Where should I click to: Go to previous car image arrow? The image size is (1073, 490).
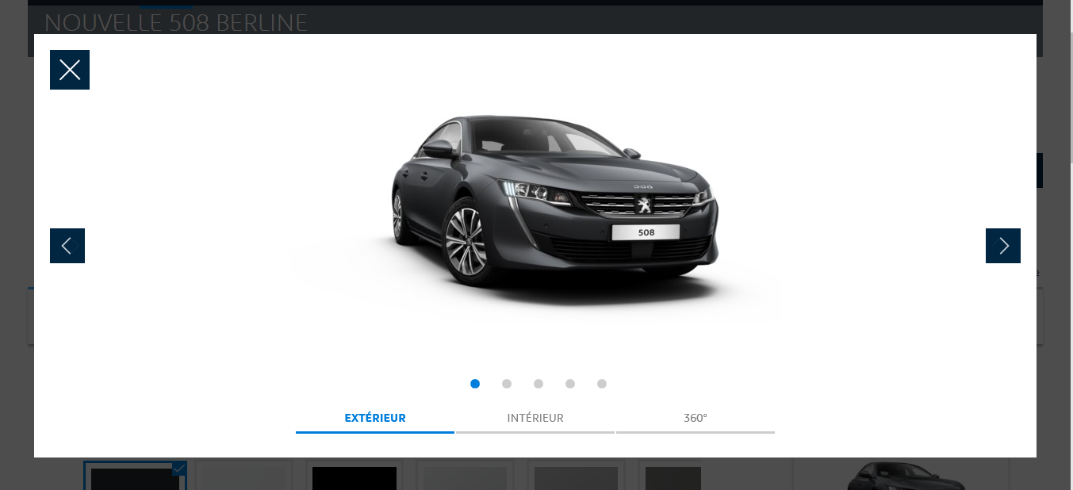click(67, 246)
